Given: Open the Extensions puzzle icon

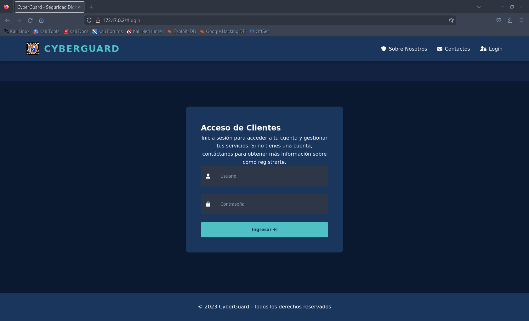Looking at the screenshot, I should tap(510, 20).
